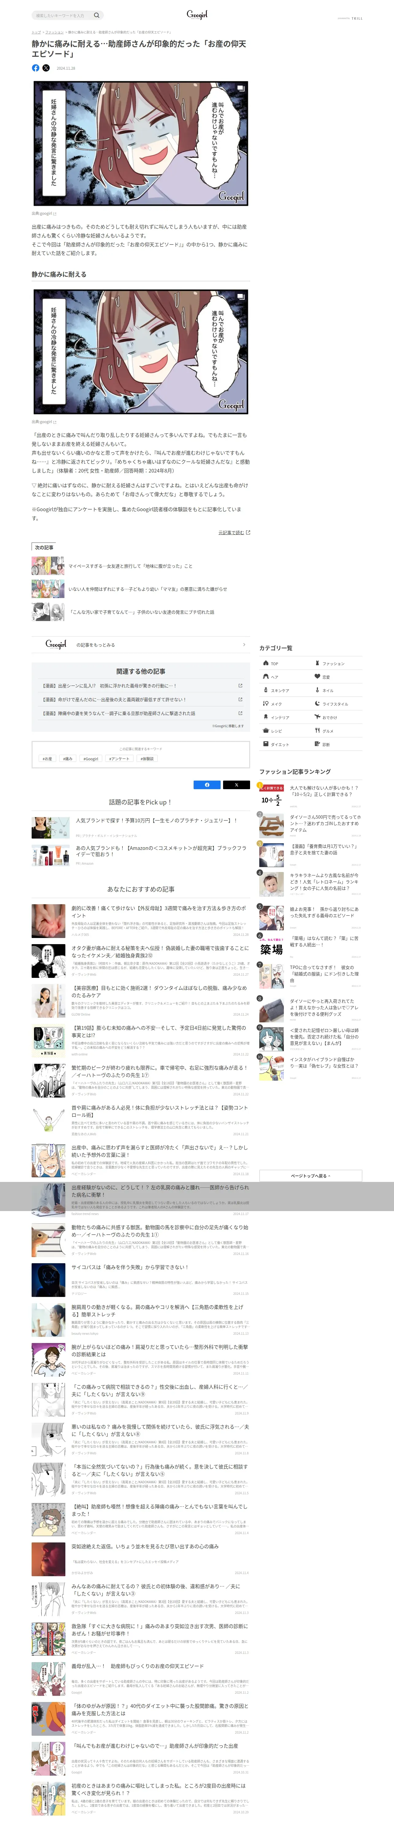The height and width of the screenshot is (1841, 394).
Task: Open メイク category icon
Action: pos(265,704)
